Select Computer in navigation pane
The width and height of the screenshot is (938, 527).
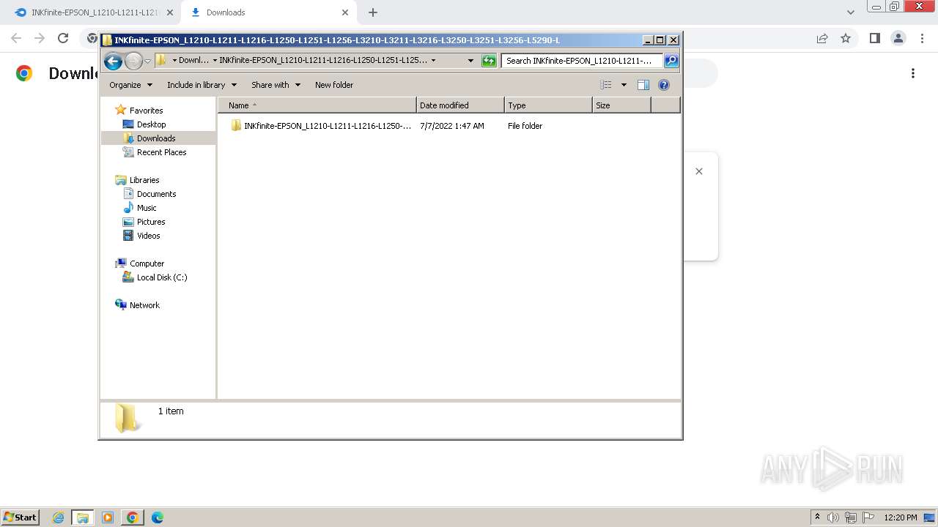coord(147,263)
